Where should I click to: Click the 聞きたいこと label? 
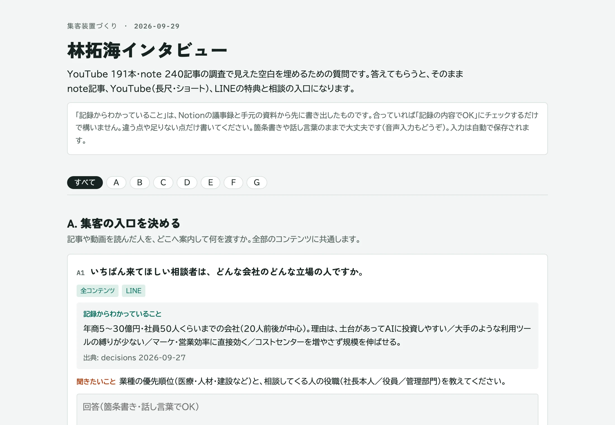click(96, 381)
